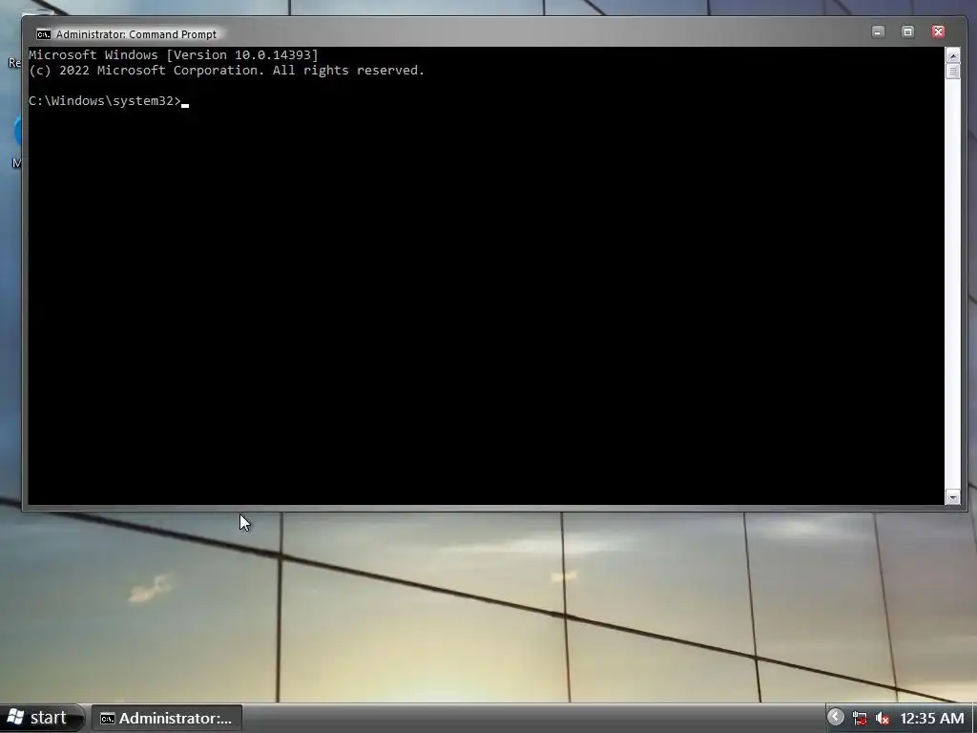Click the muted volume tray icon
The height and width of the screenshot is (733, 977).
(883, 719)
